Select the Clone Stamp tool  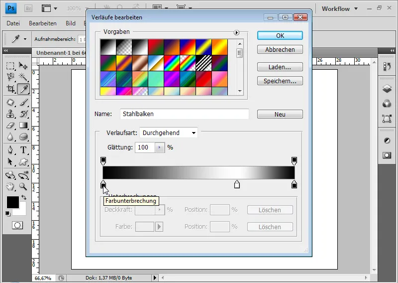click(x=10, y=114)
